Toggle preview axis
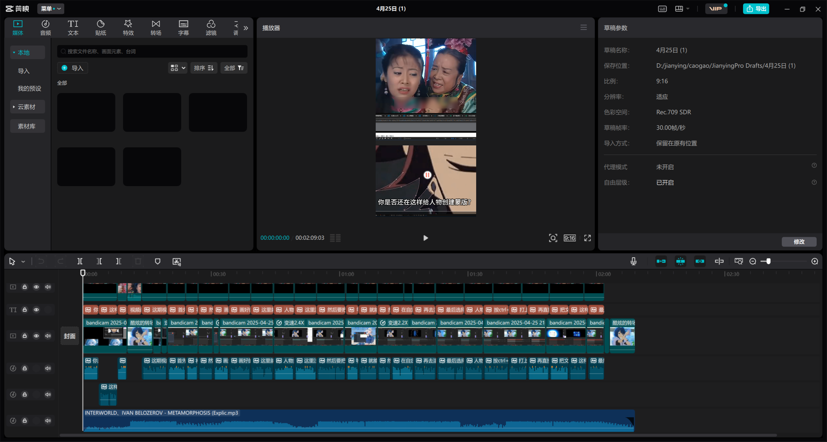Image resolution: width=827 pixels, height=442 pixels. click(719, 261)
